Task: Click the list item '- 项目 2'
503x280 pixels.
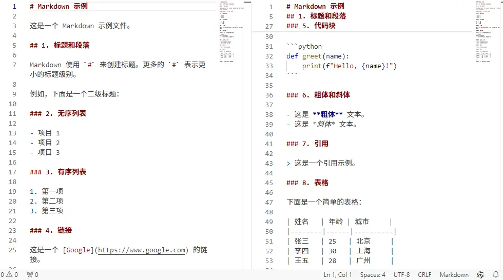Action: [x=45, y=143]
